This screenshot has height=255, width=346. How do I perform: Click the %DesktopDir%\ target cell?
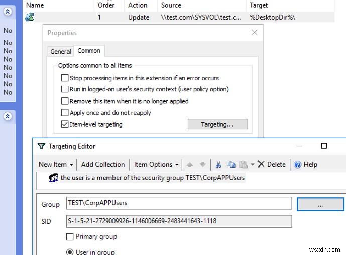(273, 17)
